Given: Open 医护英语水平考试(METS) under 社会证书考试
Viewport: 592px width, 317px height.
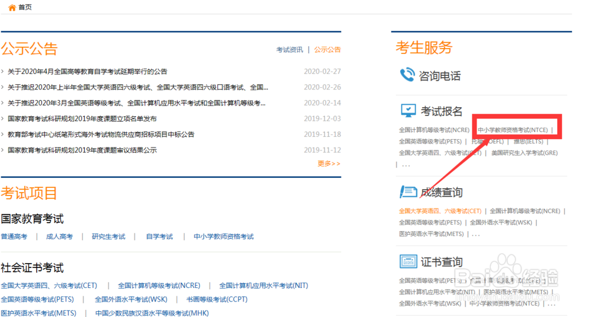Looking at the screenshot, I should 38,313.
